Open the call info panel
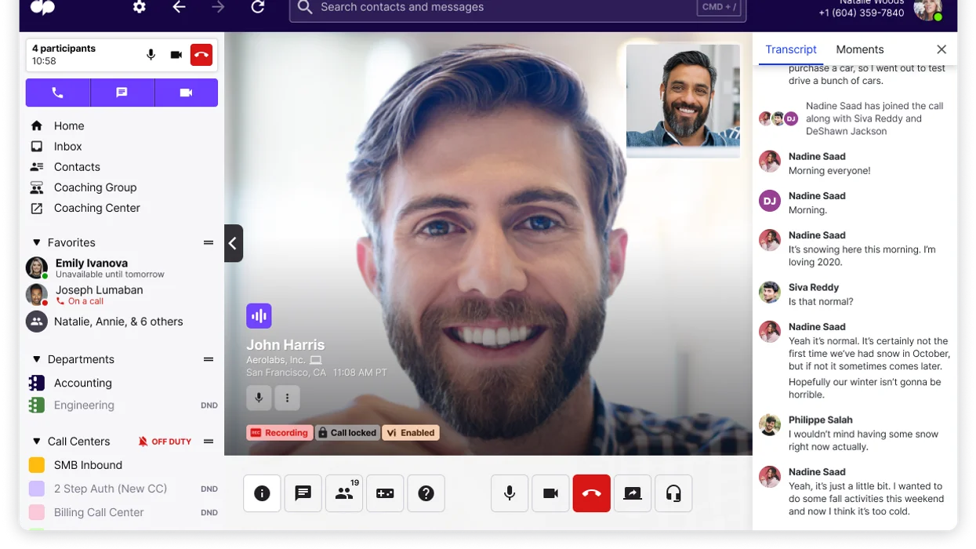 click(262, 493)
